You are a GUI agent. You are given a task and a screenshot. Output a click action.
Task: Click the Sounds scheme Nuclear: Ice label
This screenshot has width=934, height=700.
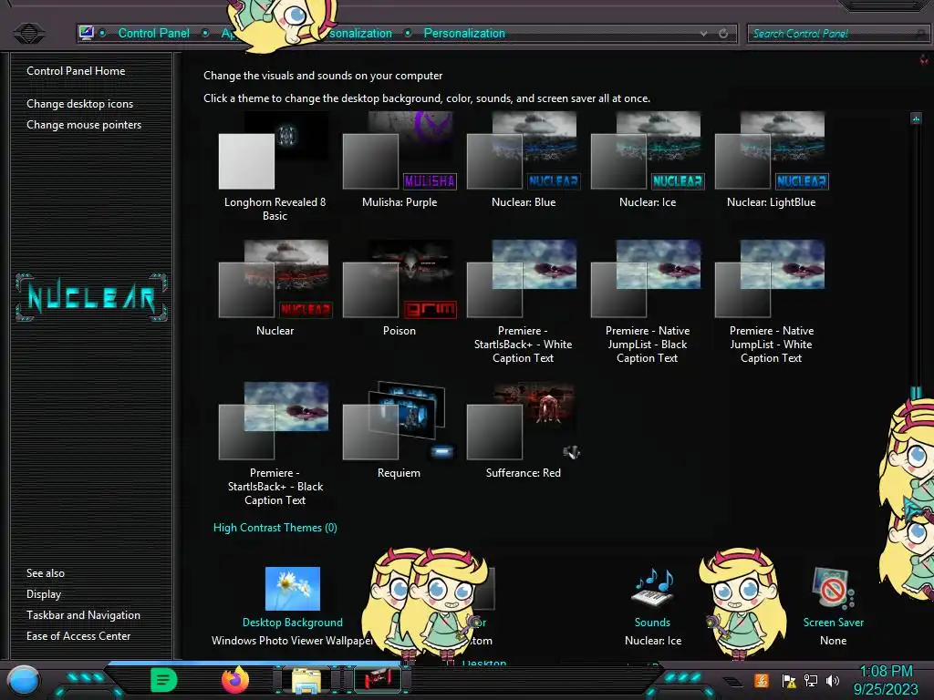tap(653, 641)
